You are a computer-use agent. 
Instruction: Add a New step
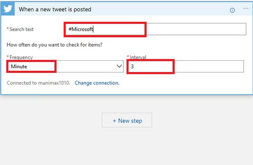pos(127,121)
